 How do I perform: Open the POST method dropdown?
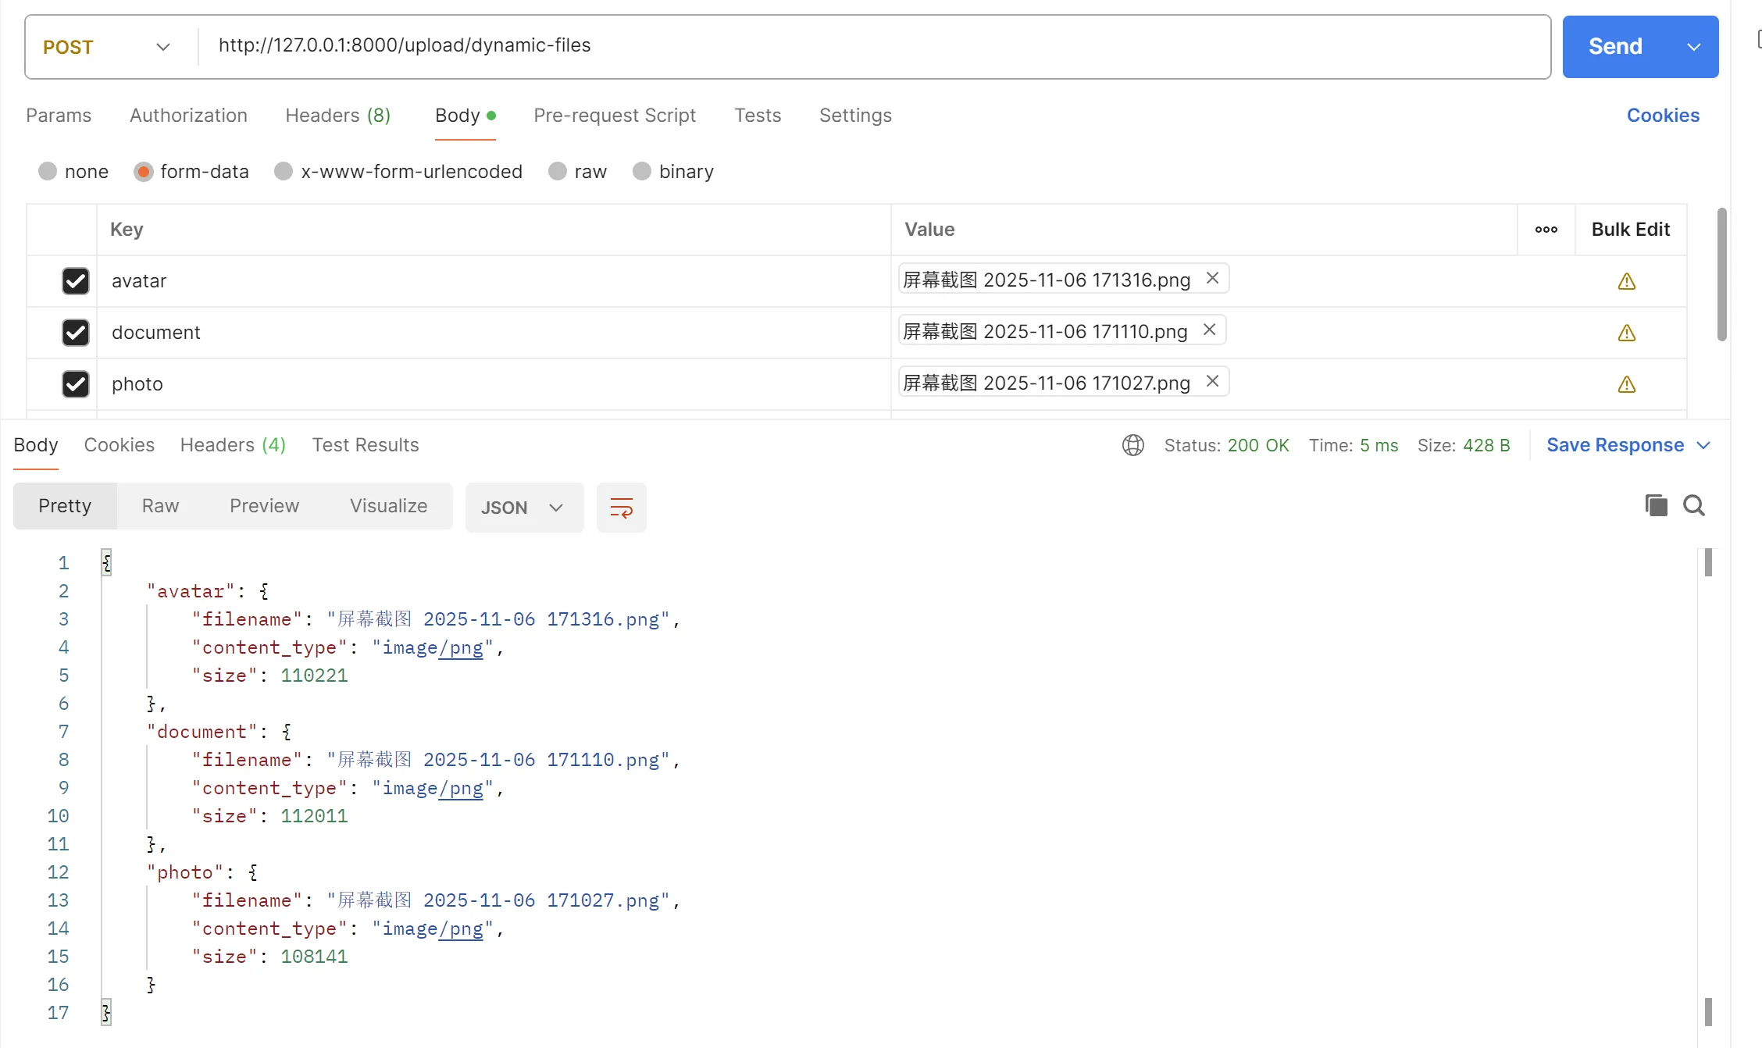[106, 47]
